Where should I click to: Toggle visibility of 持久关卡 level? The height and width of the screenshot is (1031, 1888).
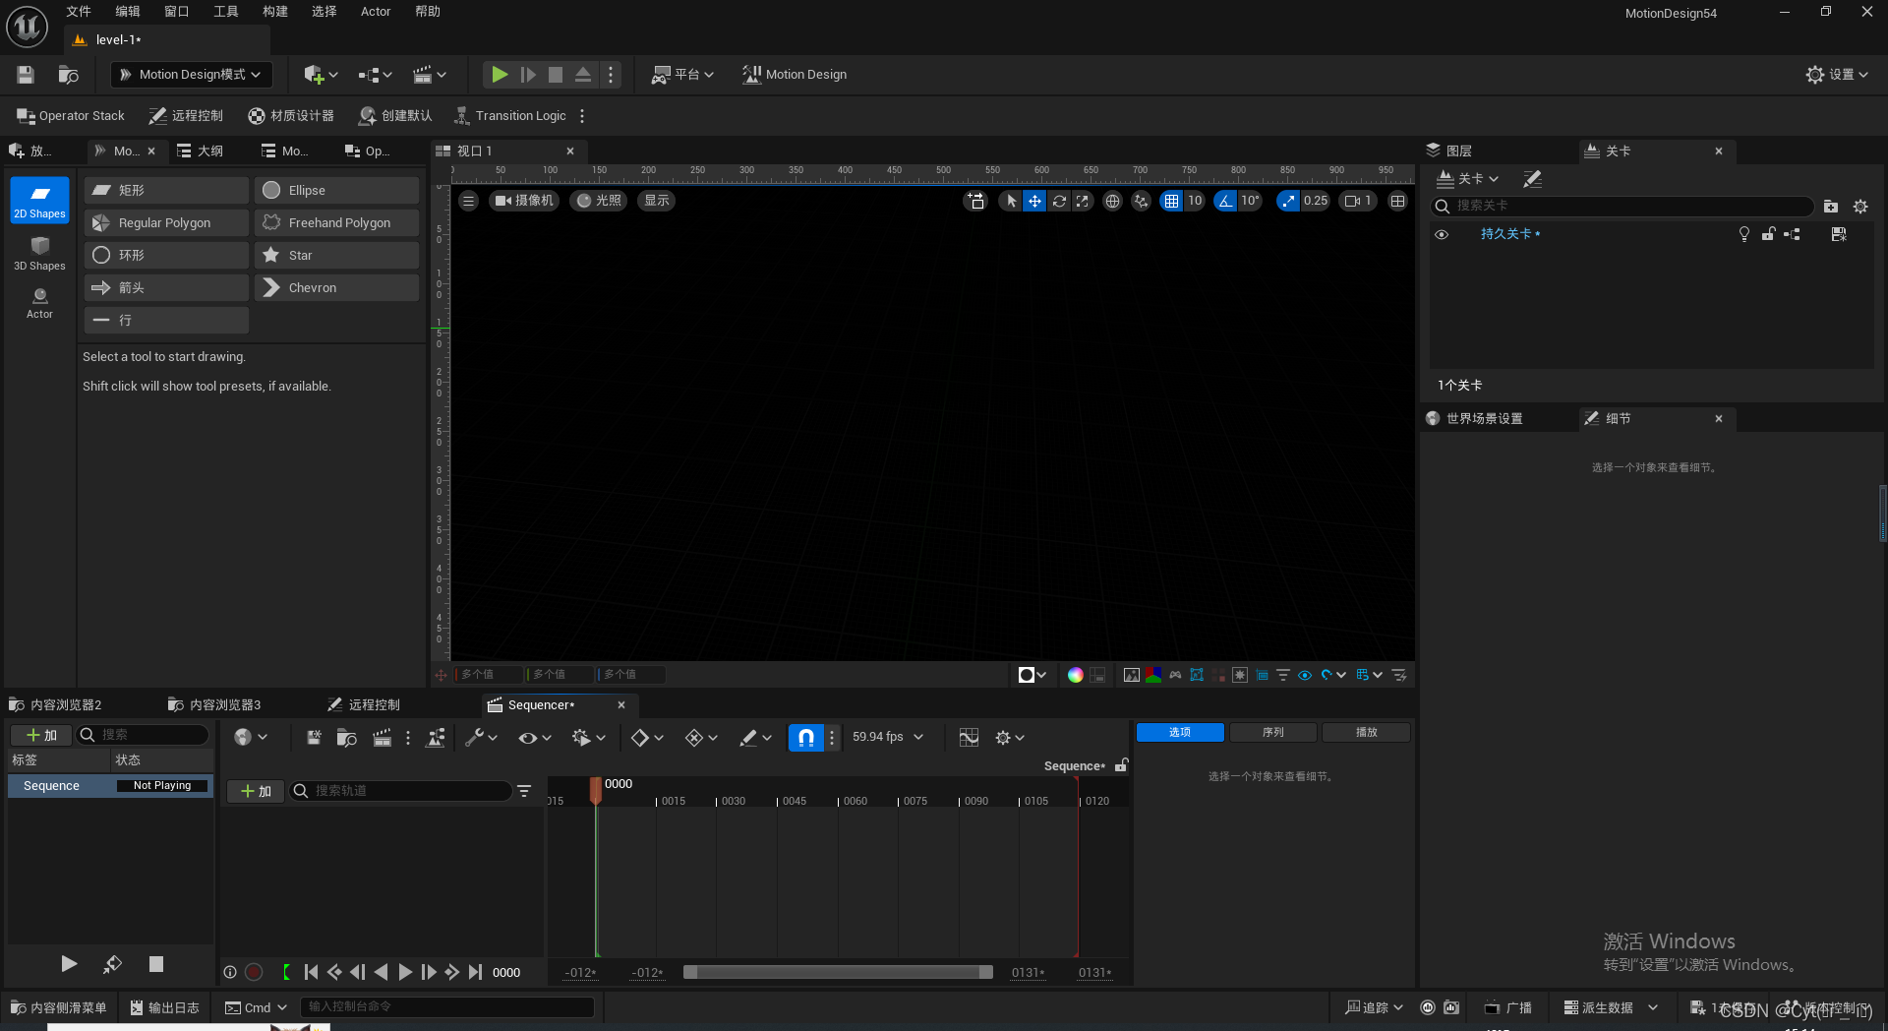coord(1442,234)
